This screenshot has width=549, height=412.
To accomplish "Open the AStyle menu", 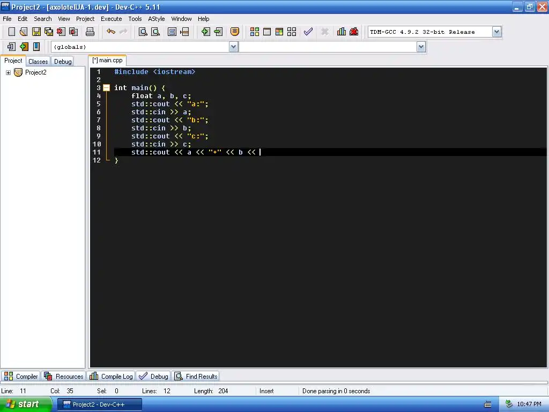I will point(156,19).
